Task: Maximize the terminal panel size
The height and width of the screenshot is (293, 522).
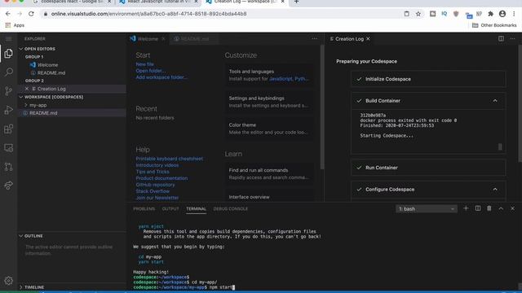Action: coord(501,208)
